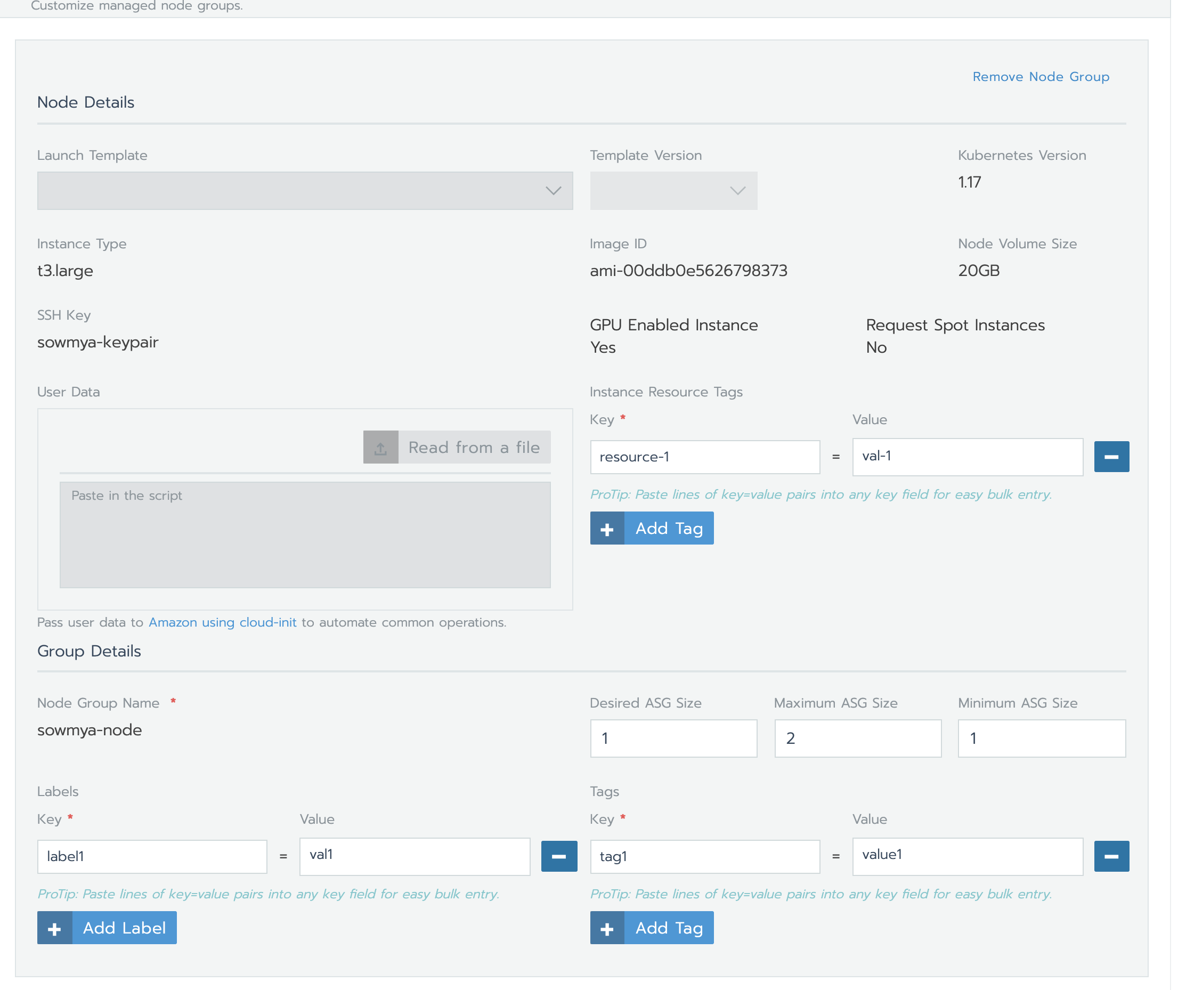Remove label1 using its minus icon
The height and width of the screenshot is (990, 1186).
click(559, 856)
